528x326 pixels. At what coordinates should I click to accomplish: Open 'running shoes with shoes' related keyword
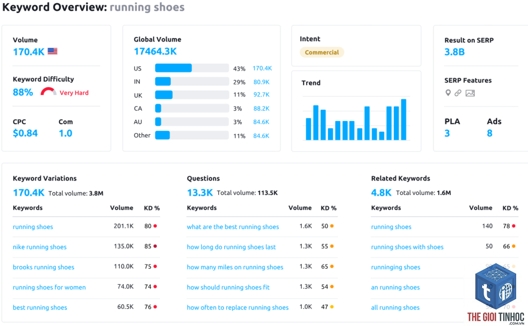pos(407,247)
